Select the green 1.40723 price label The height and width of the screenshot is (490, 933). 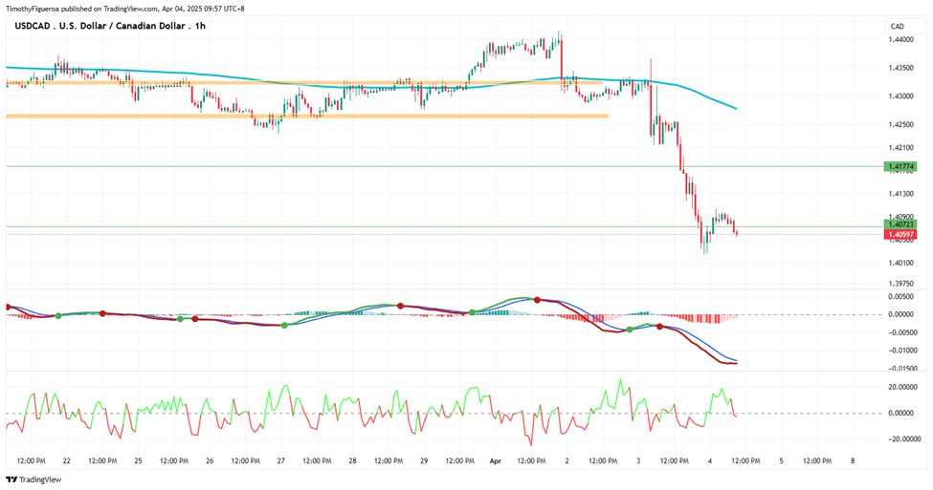tap(900, 224)
